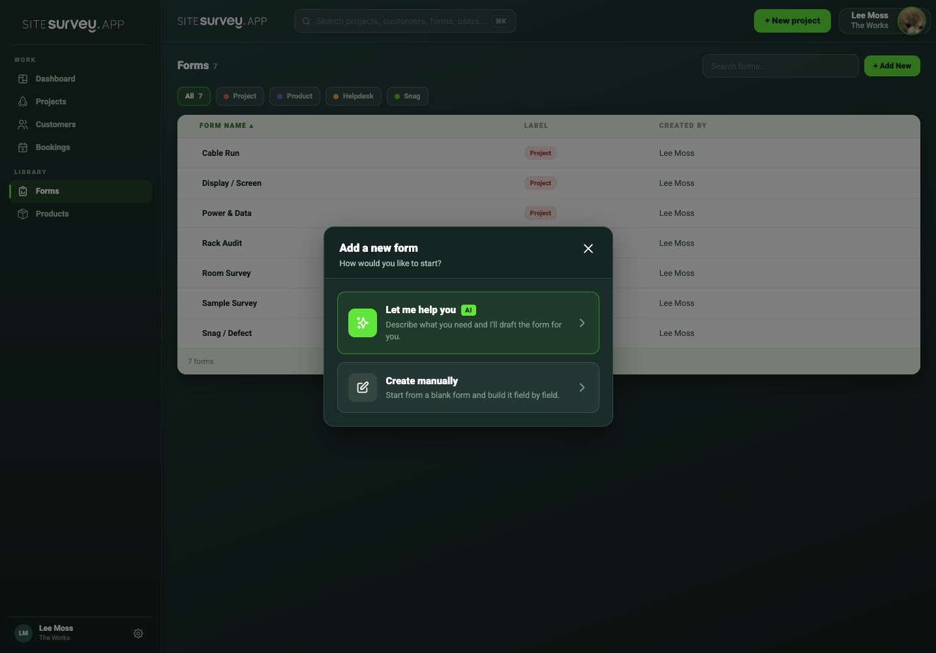The height and width of the screenshot is (653, 936).
Task: Select Forms in the Library section
Action: tap(81, 191)
